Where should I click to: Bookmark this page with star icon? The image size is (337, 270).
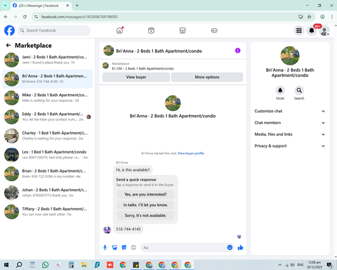309,17
